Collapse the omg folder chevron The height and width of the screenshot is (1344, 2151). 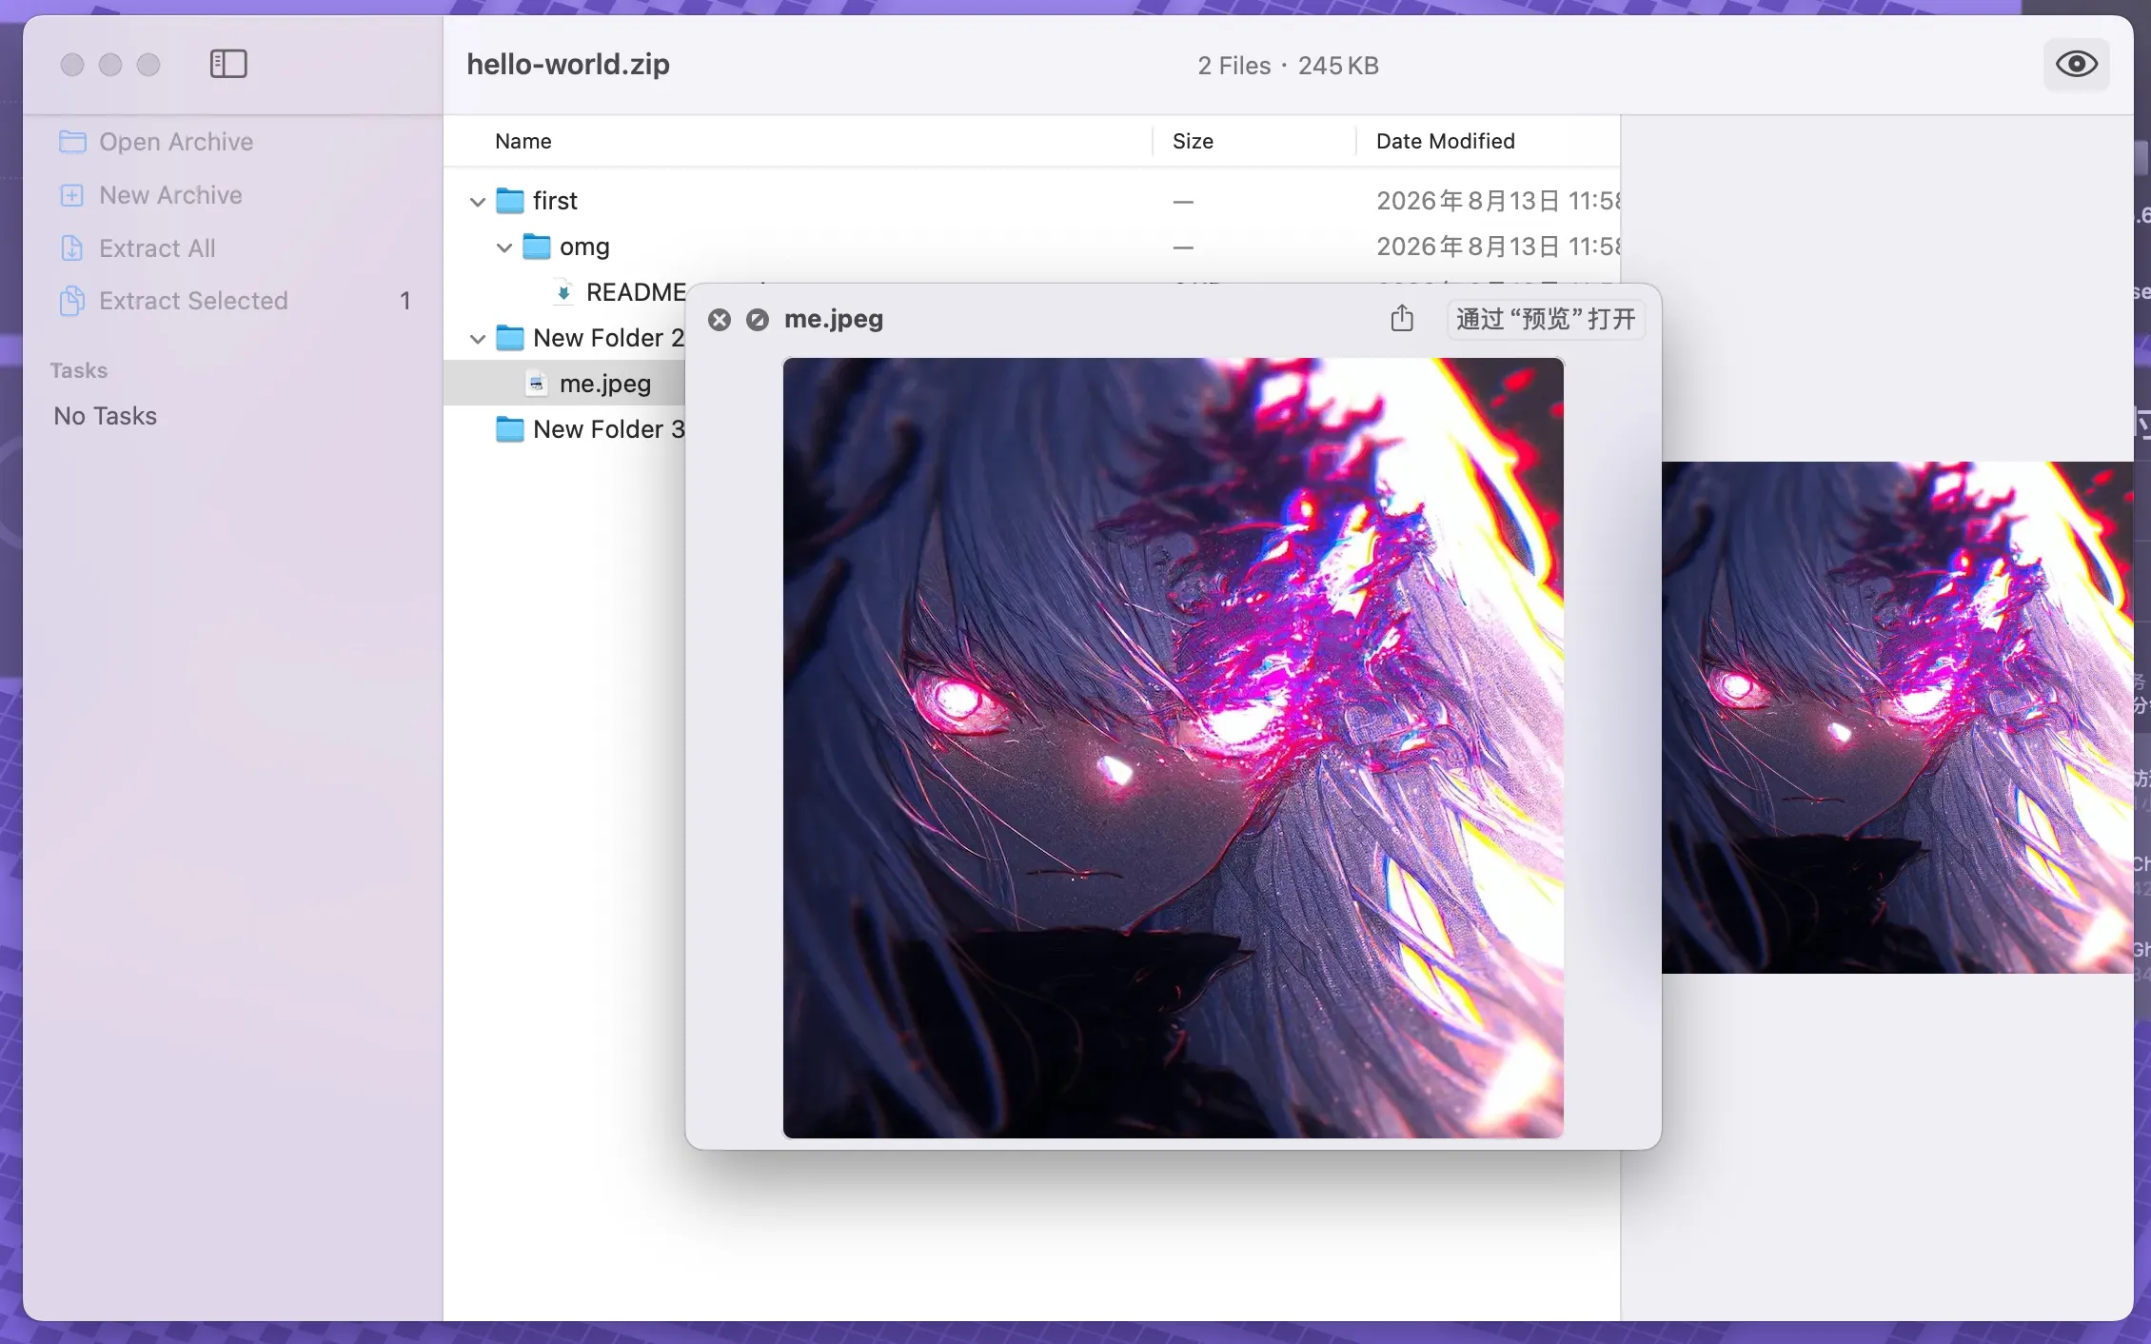504,247
